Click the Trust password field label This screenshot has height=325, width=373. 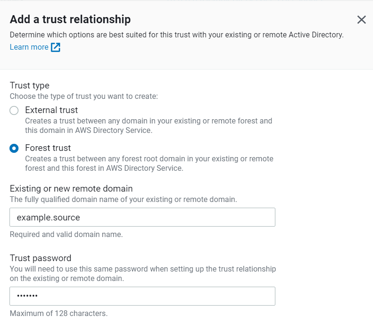[x=40, y=258]
